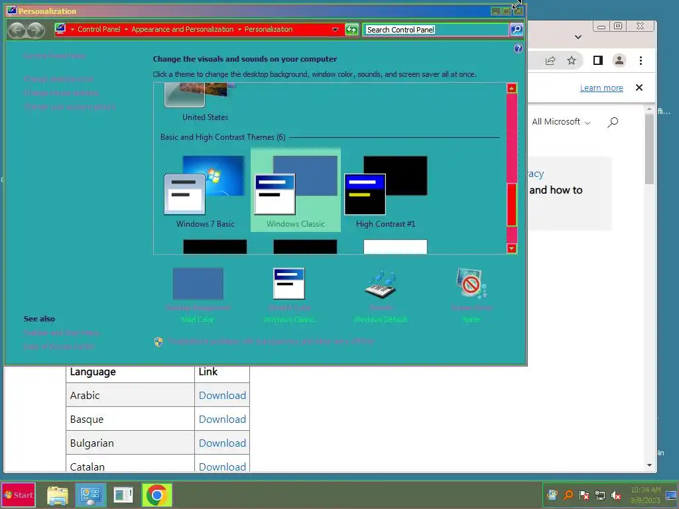Screen dimensions: 679x509
Task: Click Chrome tab search chevron
Action: (x=578, y=37)
